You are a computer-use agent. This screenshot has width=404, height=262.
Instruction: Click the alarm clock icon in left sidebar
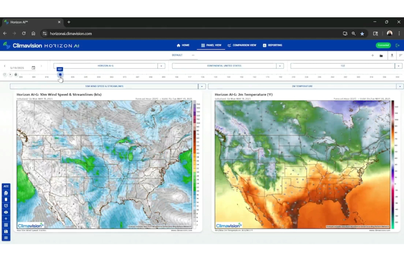(x=6, y=206)
